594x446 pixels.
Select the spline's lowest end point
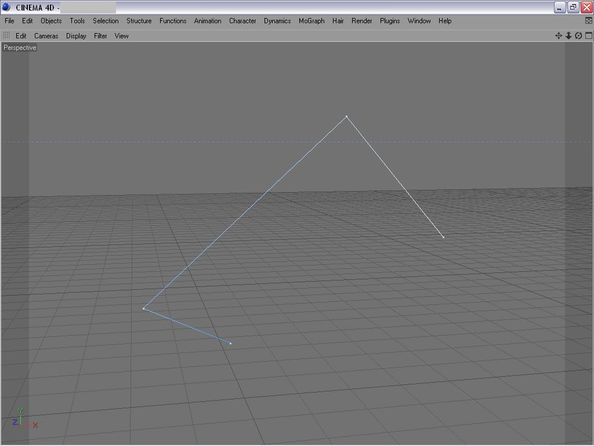click(x=230, y=343)
